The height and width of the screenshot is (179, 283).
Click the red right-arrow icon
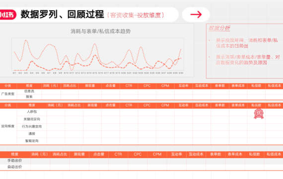coord(196,14)
